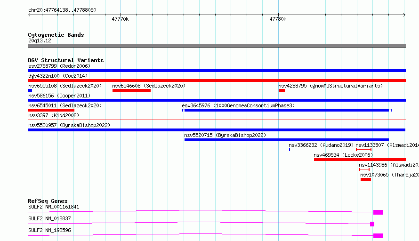The image size is (419, 241).
Task: Open the nsv5520715 (ByrskaBishop2022) label
Action: 225,135
